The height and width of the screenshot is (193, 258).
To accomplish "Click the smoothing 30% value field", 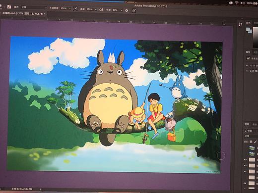I will [116, 10].
